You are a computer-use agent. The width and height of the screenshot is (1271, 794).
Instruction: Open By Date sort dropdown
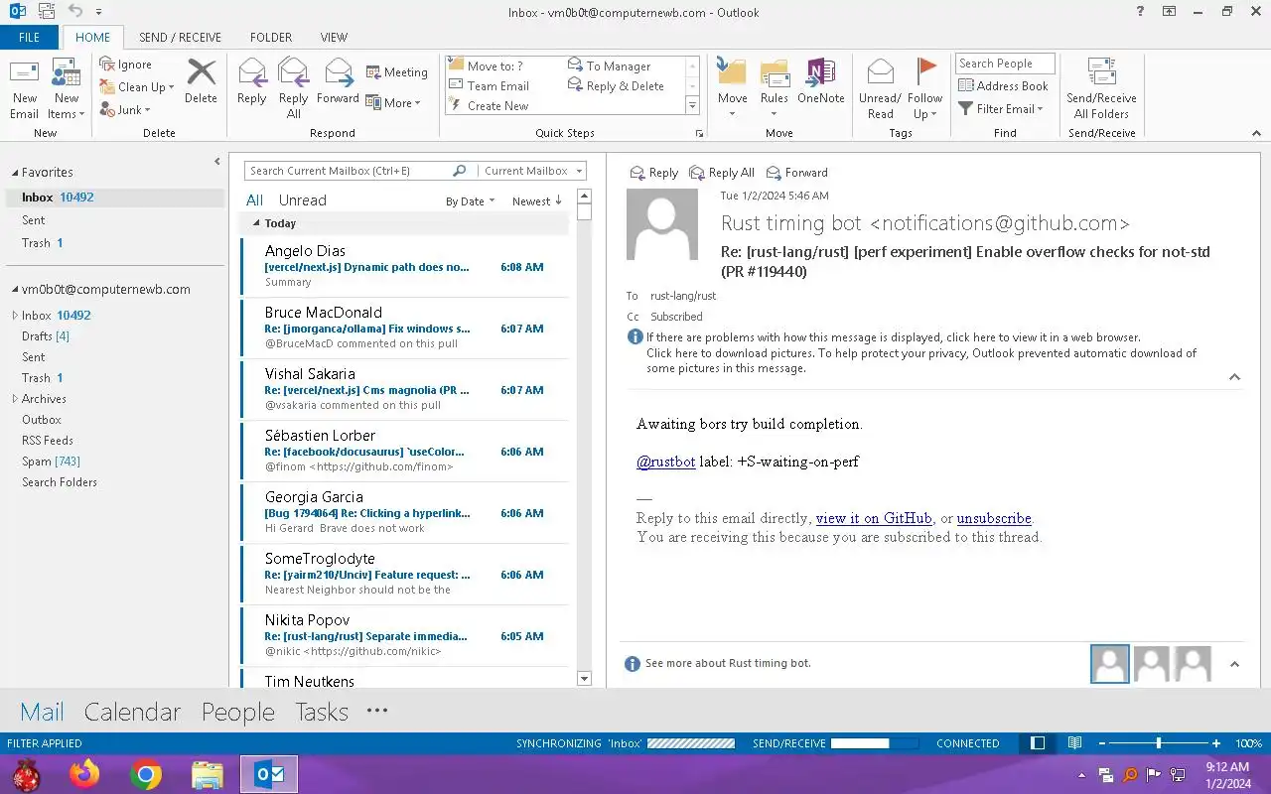[x=470, y=201]
